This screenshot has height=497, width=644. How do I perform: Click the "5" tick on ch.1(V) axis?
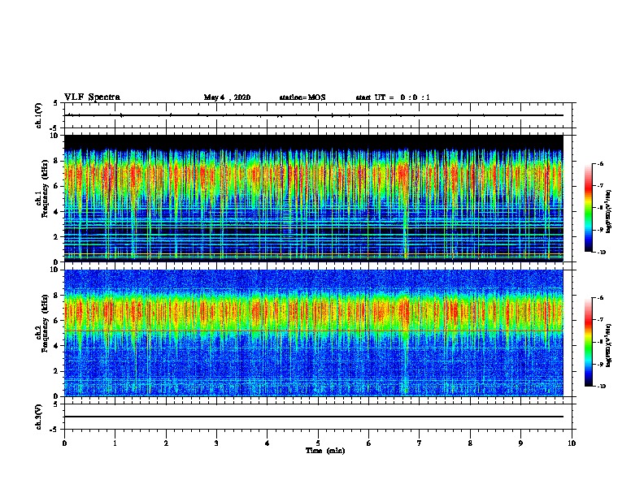(57, 103)
